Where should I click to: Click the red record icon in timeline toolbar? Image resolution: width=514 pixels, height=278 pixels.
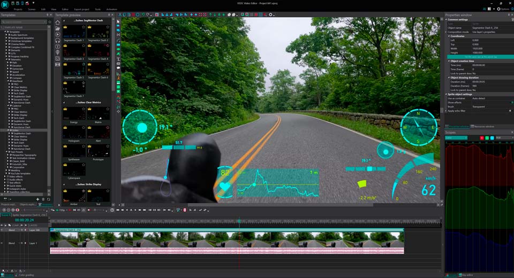(x=17, y=210)
